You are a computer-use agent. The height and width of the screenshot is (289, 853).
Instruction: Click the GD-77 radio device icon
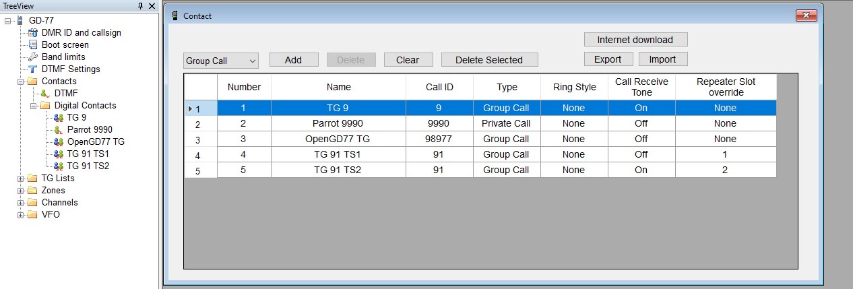pyautogui.click(x=20, y=20)
